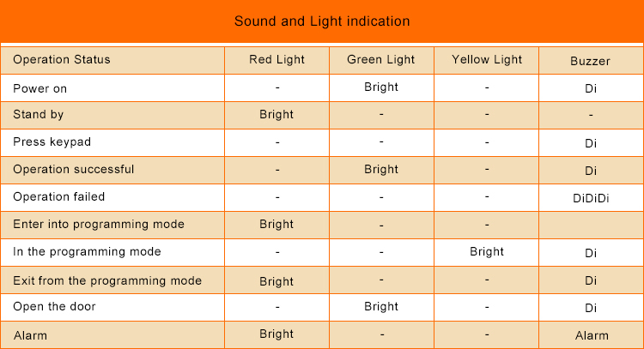Select 'Enter into programming mode' row label
644x349 pixels.
coord(99,225)
